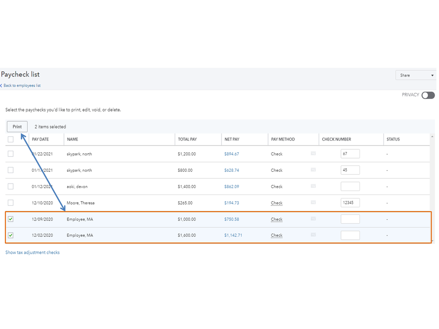This screenshot has height=329, width=439.
Task: Check the Moore, Theresa paycheck box
Action: tap(11, 203)
